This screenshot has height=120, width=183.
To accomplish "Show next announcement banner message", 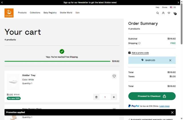I will tap(178, 2).
